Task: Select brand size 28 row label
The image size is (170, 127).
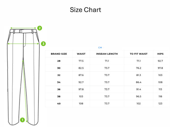Action: point(59,61)
